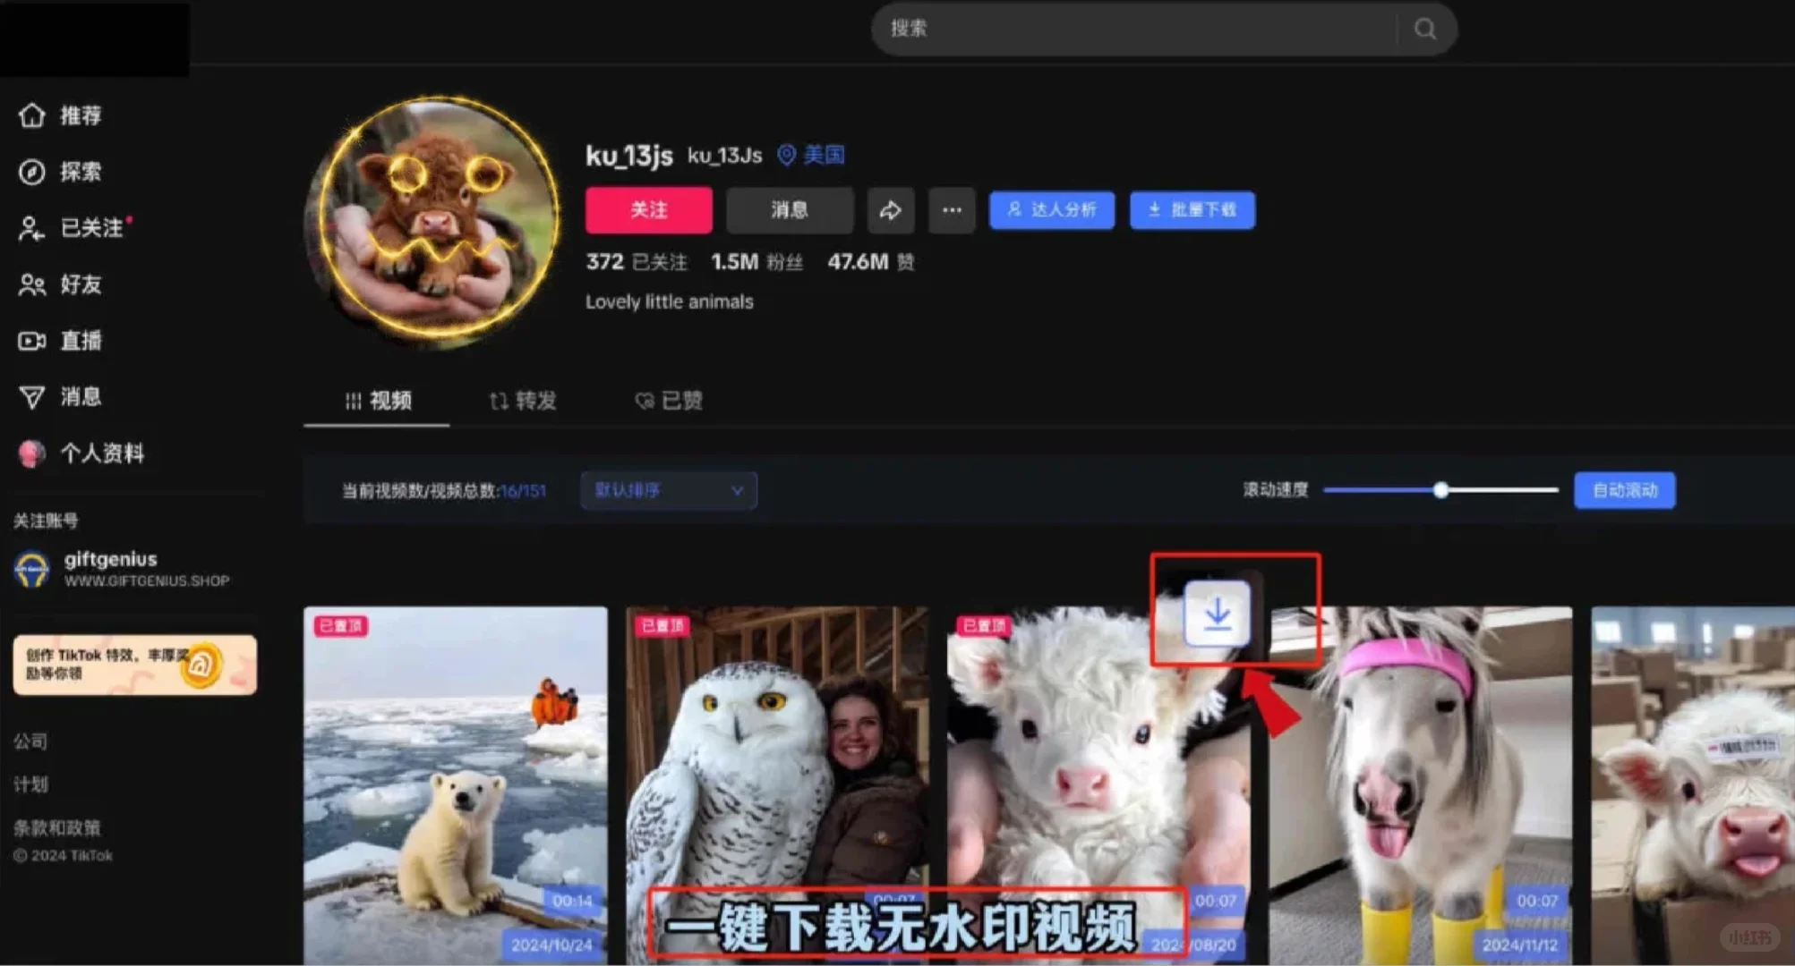Adjust the 滚动速度 scroll speed slider
Image resolution: width=1795 pixels, height=966 pixels.
coord(1440,490)
